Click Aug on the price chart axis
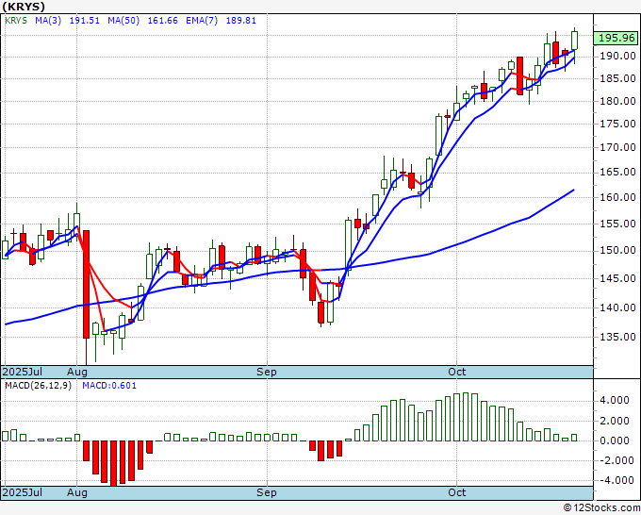Screen dimensions: 641x515 tap(77, 372)
